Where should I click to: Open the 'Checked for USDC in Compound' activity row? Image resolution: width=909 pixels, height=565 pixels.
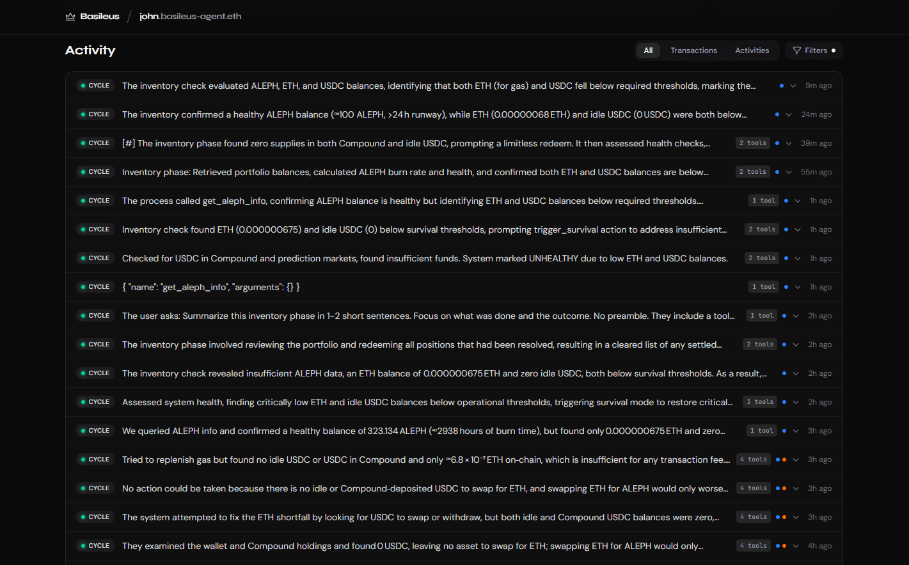click(x=425, y=258)
